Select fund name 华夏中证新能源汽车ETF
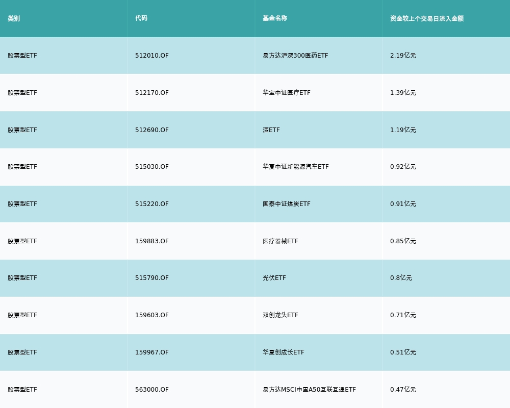The height and width of the screenshot is (408, 510). point(296,167)
